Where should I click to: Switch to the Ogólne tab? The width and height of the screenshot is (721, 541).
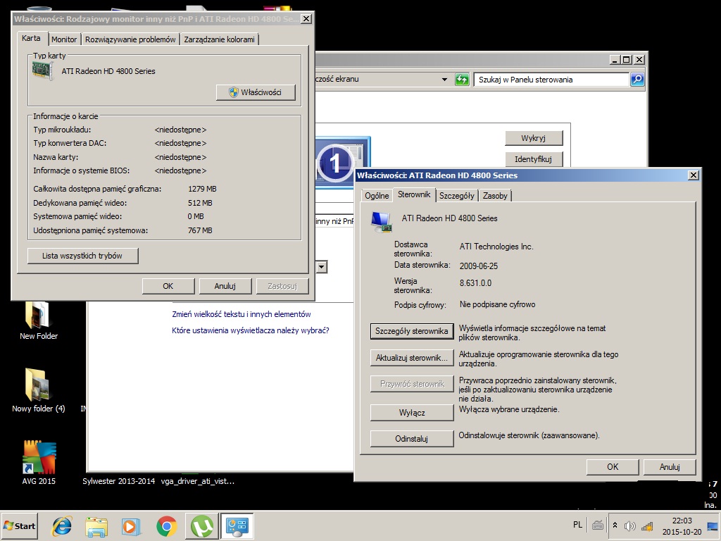click(377, 196)
